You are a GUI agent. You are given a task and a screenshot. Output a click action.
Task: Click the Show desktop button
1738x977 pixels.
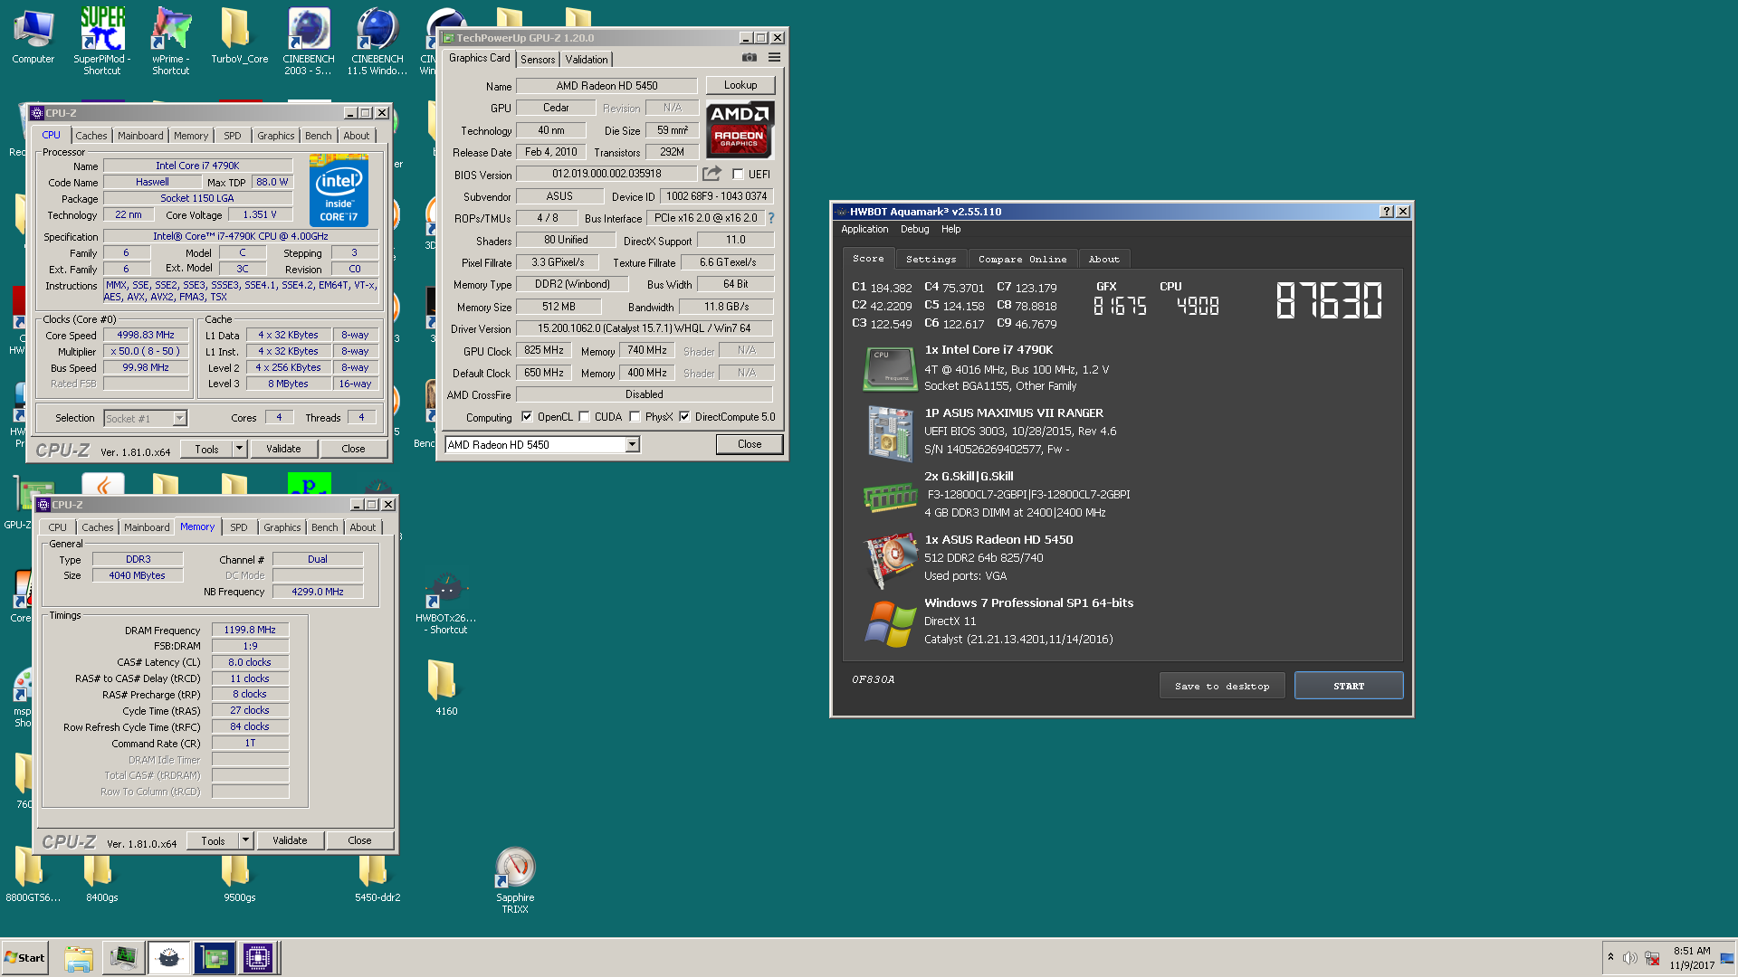click(x=1728, y=958)
